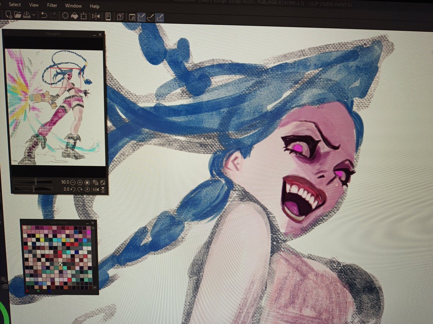Pick the first outlined swatch in Color History
Image resolution: width=433 pixels, height=324 pixels.
pyautogui.click(x=25, y=227)
